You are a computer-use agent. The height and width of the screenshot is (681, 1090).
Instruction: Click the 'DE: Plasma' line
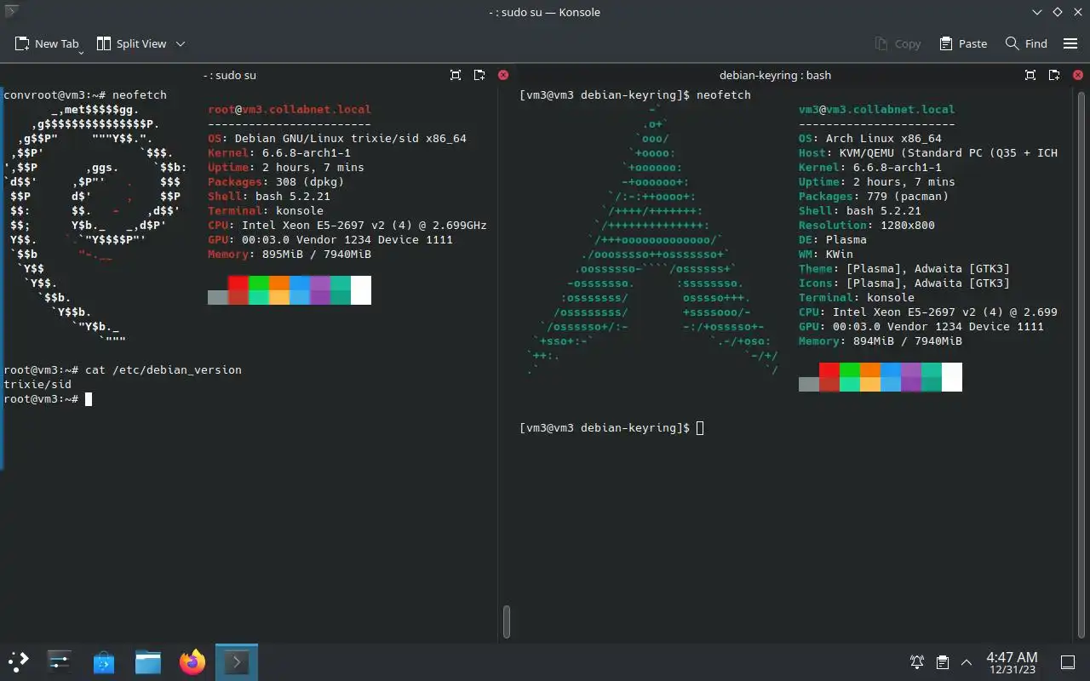pos(833,239)
